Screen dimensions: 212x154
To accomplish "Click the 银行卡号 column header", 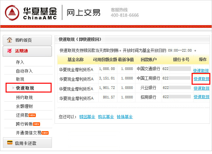I will (x=181, y=60).
